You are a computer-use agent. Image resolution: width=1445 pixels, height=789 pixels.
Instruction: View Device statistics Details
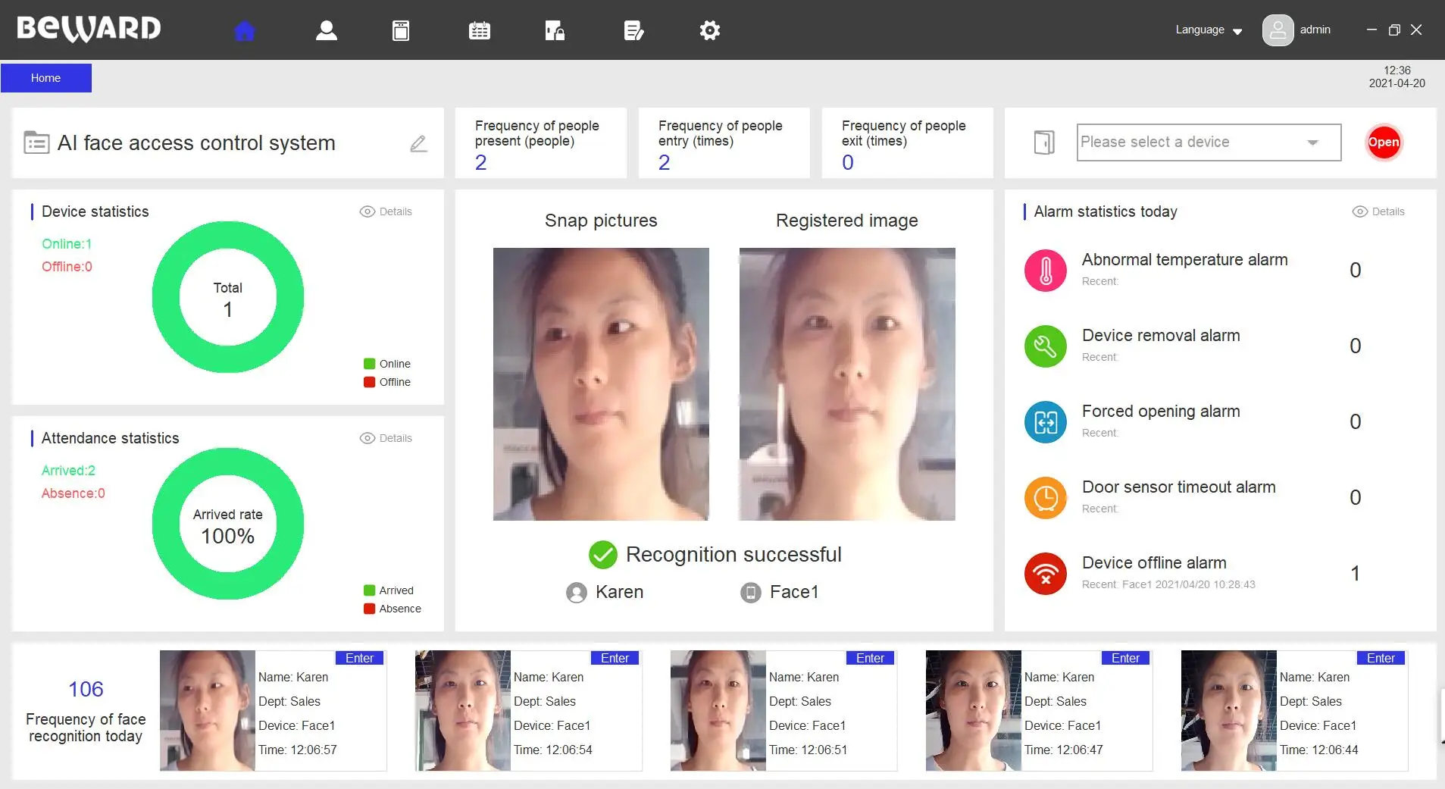click(x=386, y=211)
